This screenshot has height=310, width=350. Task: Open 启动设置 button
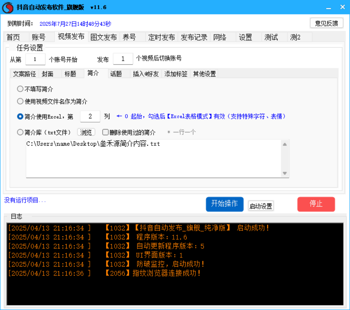click(x=261, y=206)
